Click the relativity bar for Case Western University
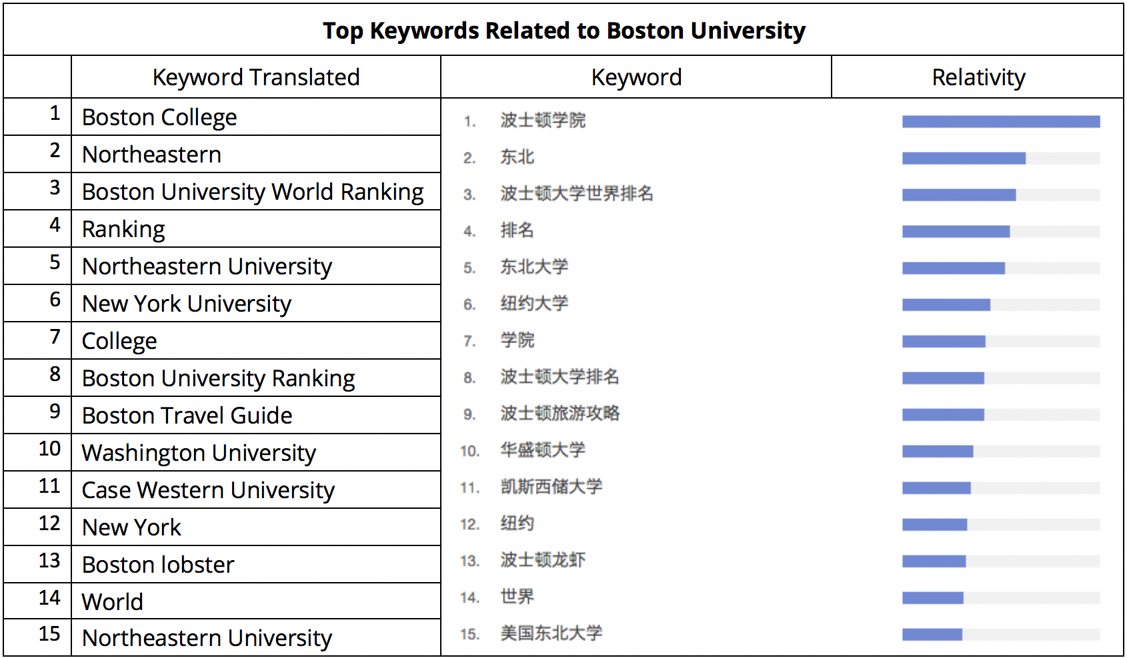 tap(1001, 488)
